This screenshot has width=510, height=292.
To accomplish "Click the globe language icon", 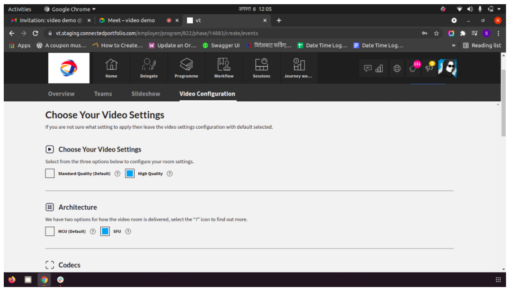I will click(x=397, y=68).
